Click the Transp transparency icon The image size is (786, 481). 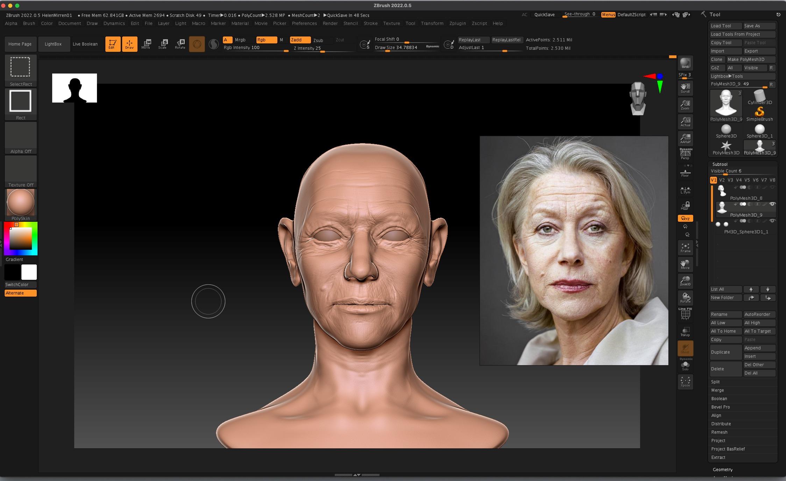(x=685, y=332)
